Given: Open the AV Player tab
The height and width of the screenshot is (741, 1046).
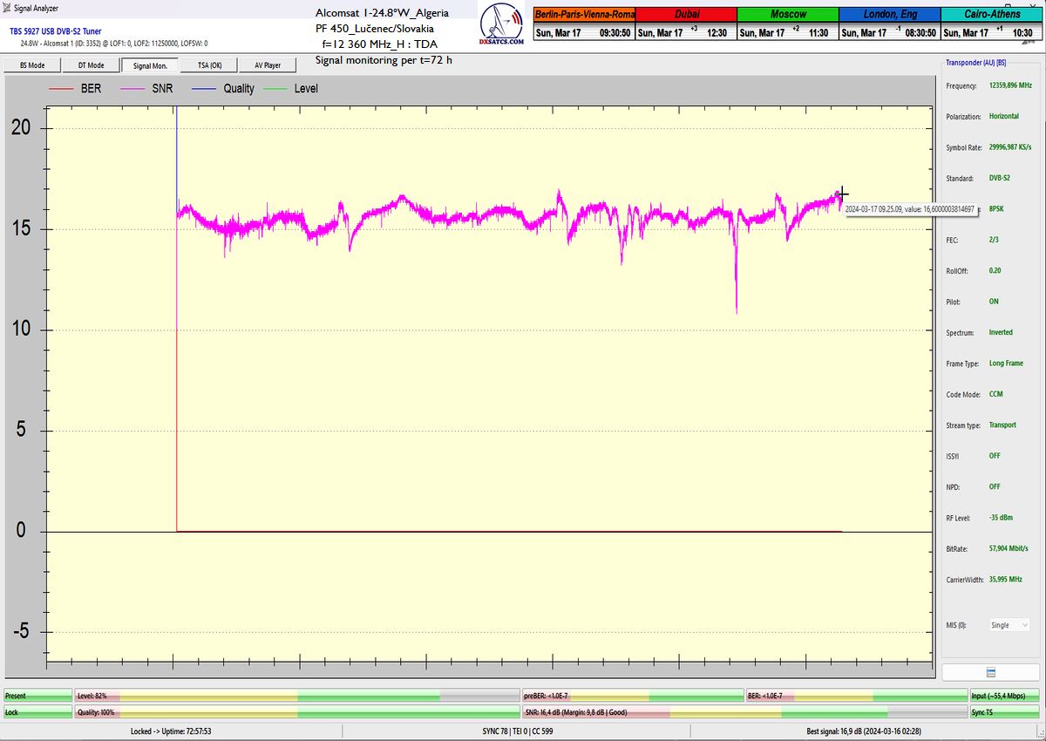Looking at the screenshot, I should tap(268, 65).
